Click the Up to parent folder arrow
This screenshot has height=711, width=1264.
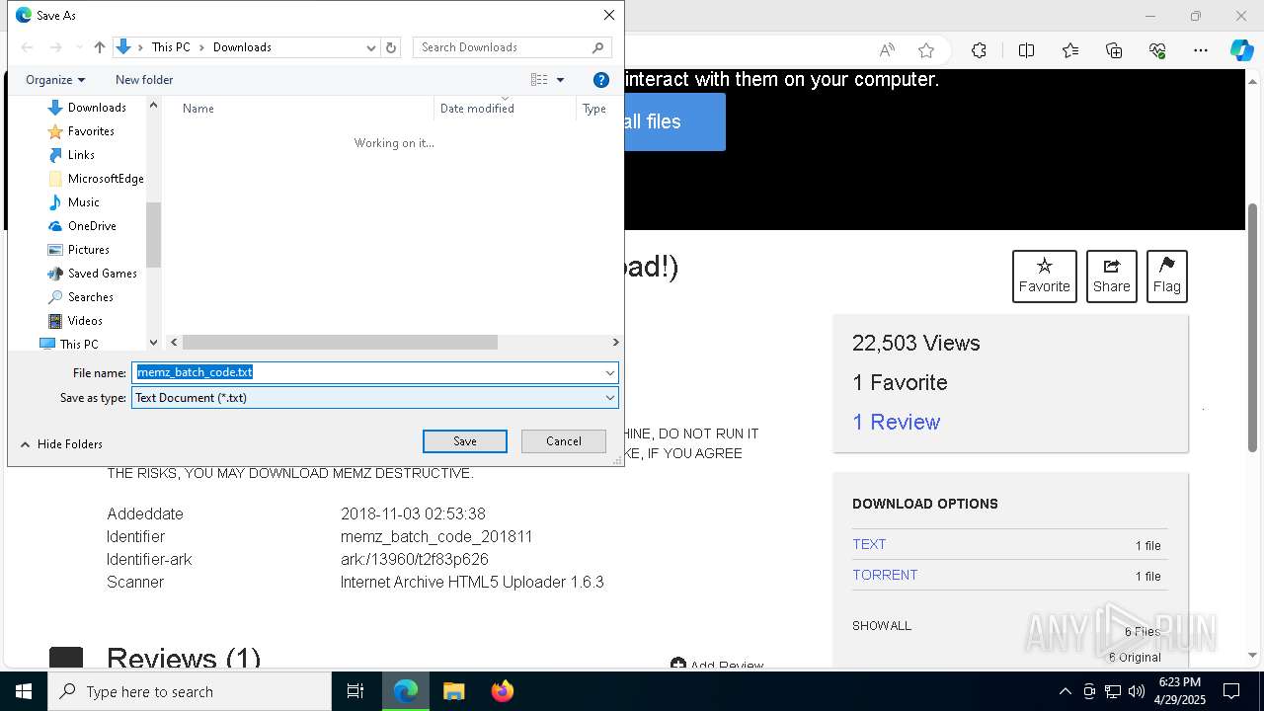coord(100,47)
